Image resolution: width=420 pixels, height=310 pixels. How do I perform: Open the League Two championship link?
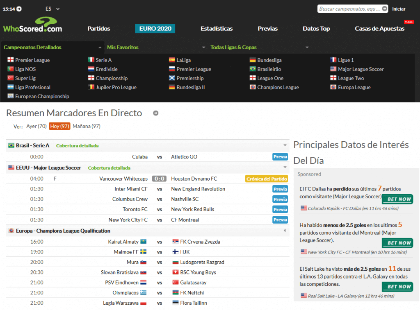[351, 78]
